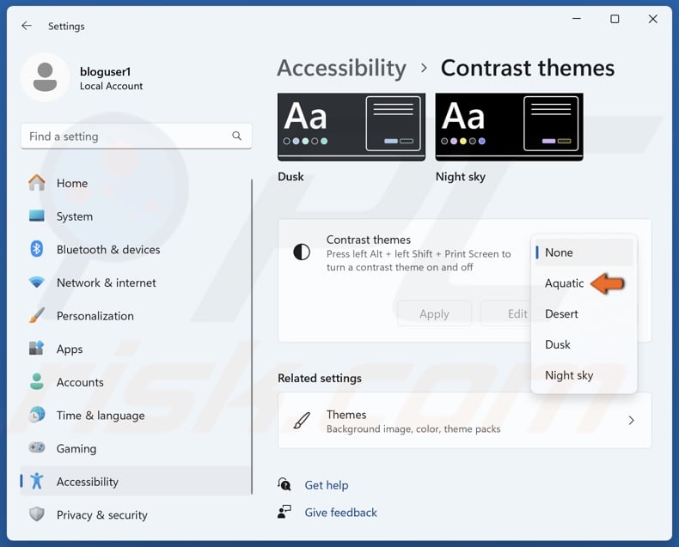Click the Give feedback link
679x547 pixels.
click(340, 513)
